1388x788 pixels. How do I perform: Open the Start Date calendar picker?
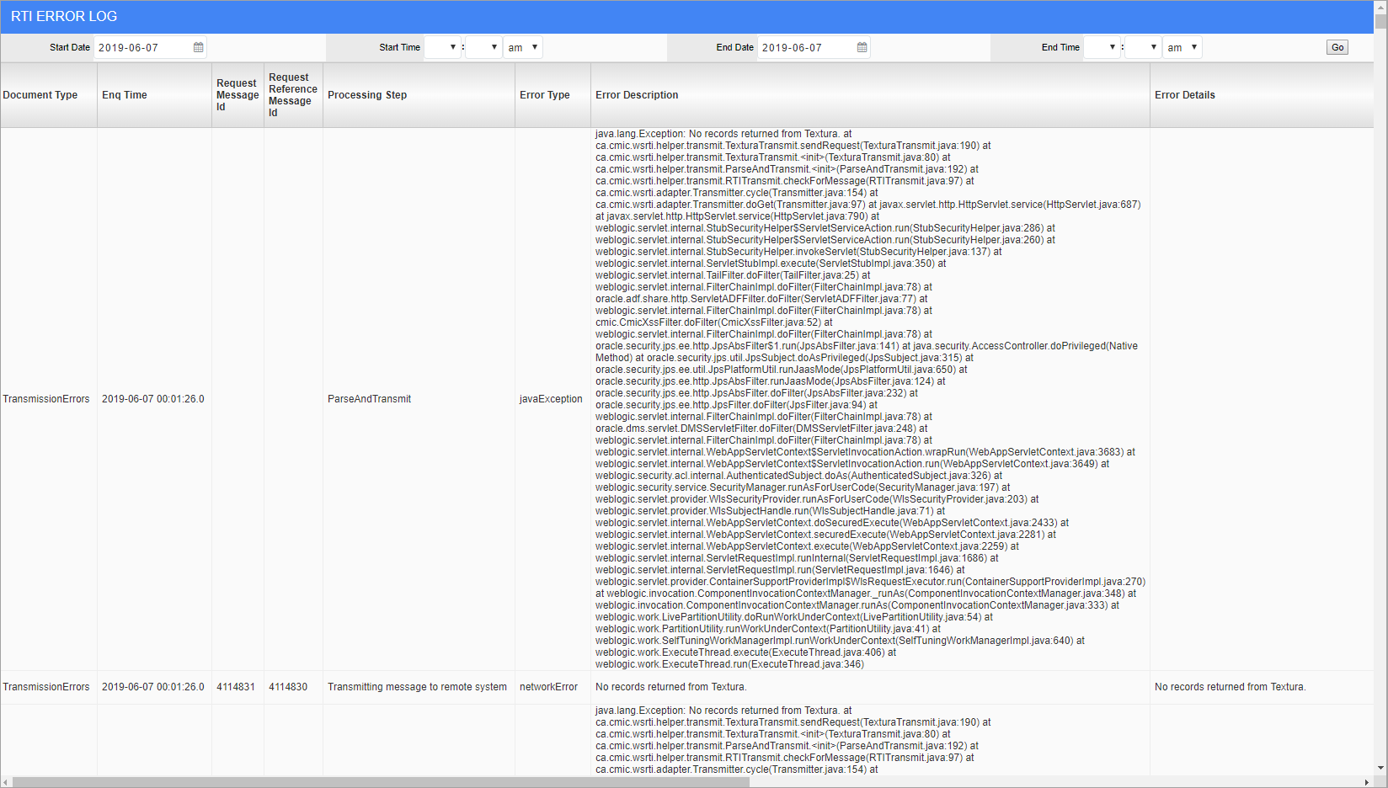(199, 47)
